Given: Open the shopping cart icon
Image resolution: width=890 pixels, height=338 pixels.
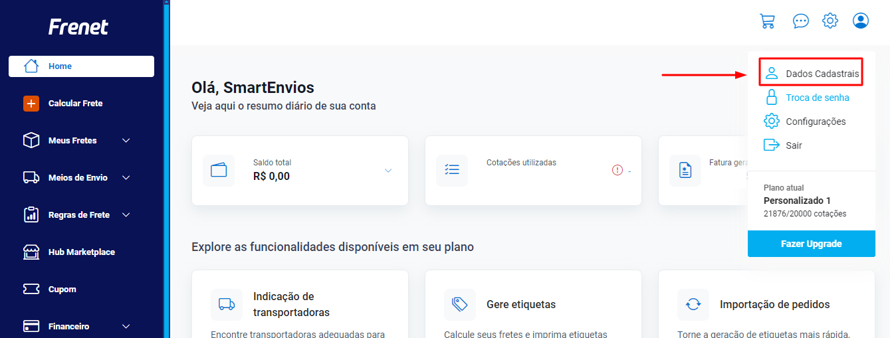Looking at the screenshot, I should pyautogui.click(x=768, y=21).
